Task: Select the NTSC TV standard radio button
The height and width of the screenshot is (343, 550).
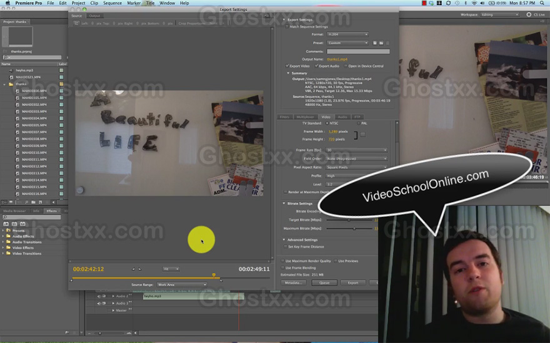Action: pyautogui.click(x=327, y=123)
